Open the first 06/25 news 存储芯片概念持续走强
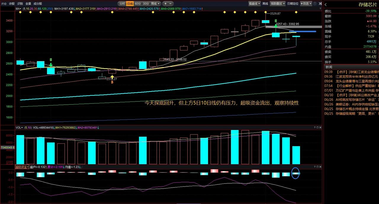The image size is (379, 204). pos(351,109)
